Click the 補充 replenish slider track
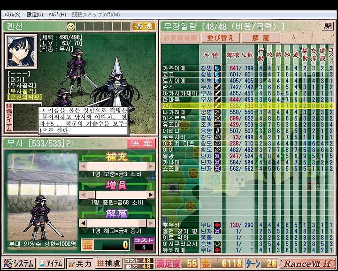The image size is (338, 271). [117, 166]
